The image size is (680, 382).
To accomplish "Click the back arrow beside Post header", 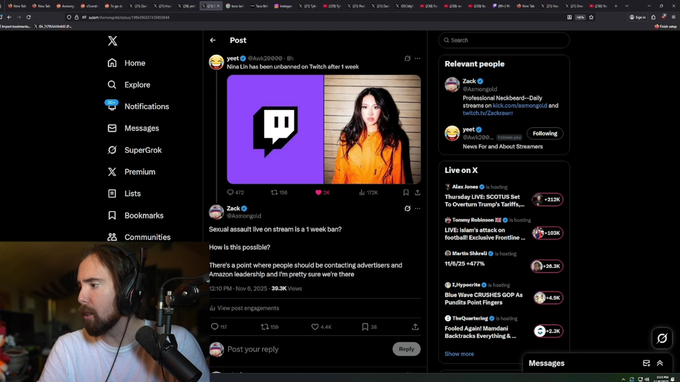I will [212, 40].
